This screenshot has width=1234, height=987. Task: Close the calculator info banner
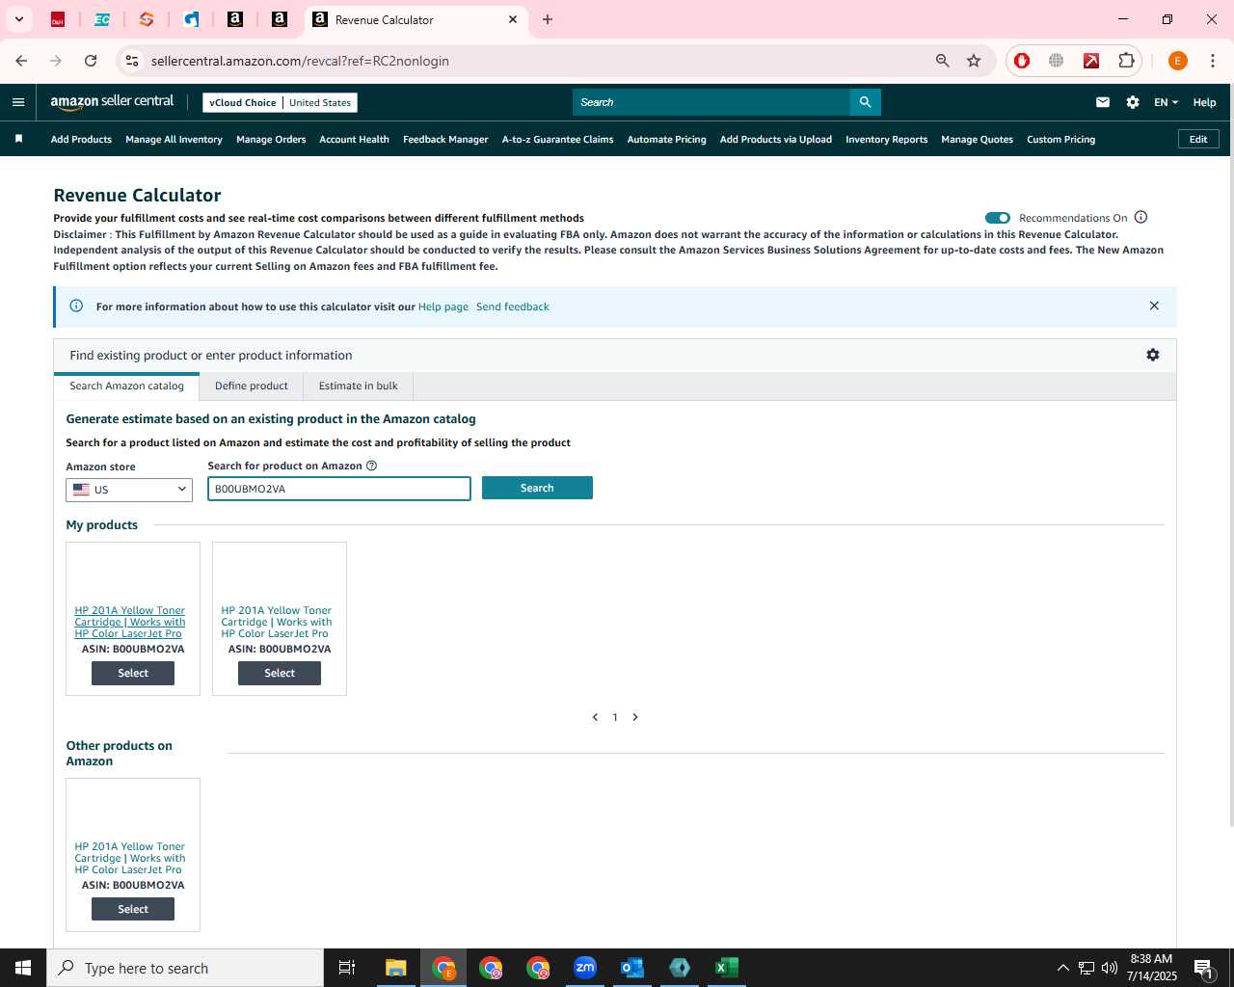click(x=1154, y=306)
